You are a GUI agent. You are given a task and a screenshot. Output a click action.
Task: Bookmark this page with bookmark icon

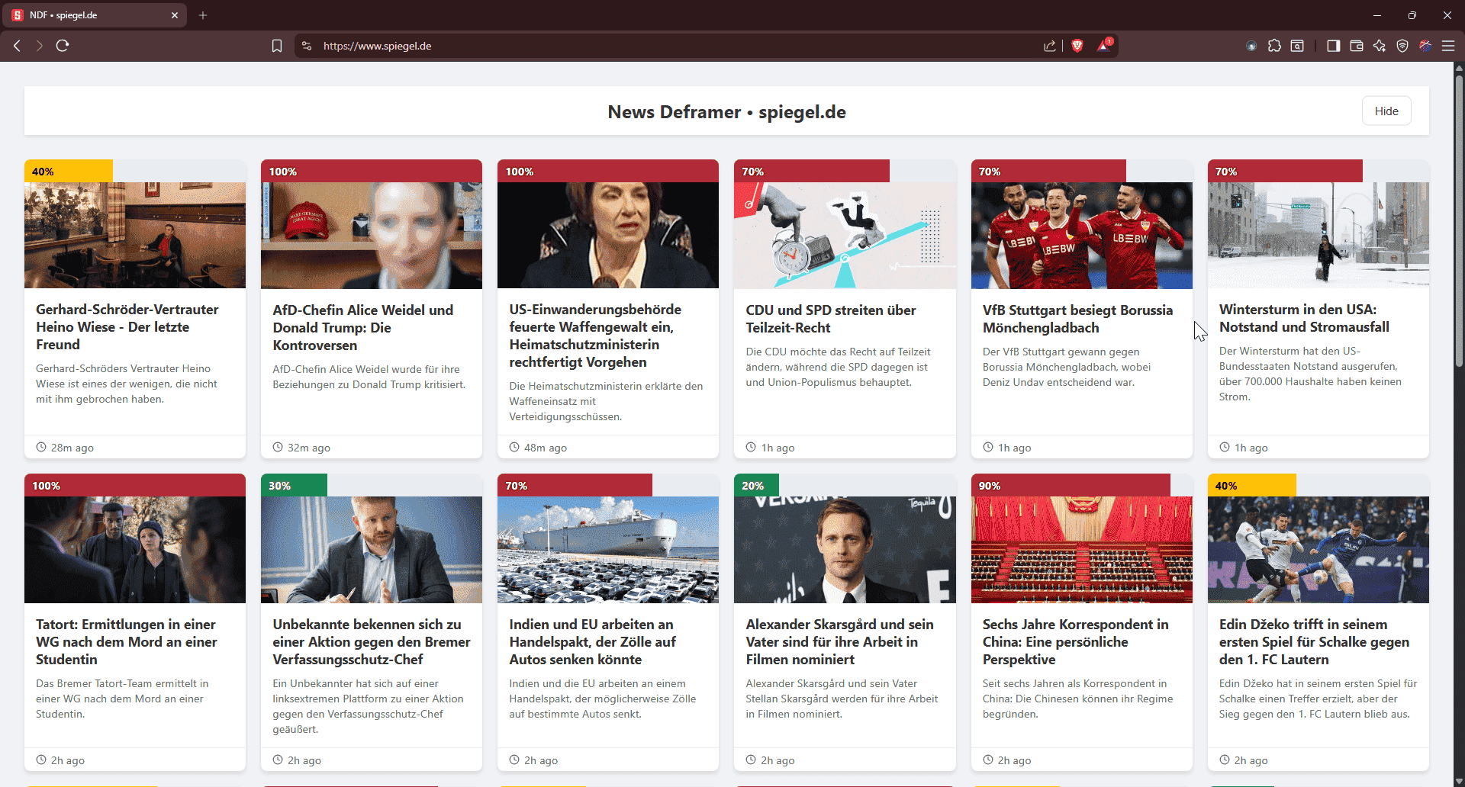[277, 46]
